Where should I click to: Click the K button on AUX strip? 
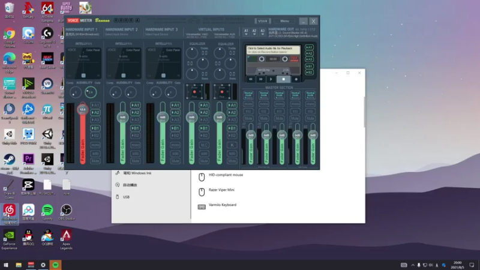click(x=232, y=145)
